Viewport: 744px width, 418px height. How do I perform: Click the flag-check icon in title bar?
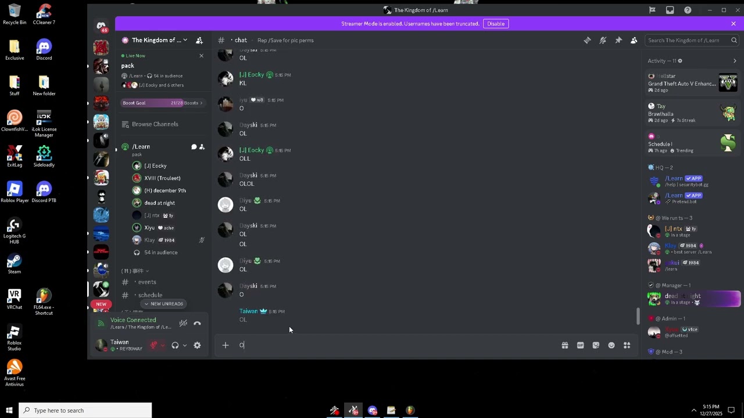pos(652,10)
